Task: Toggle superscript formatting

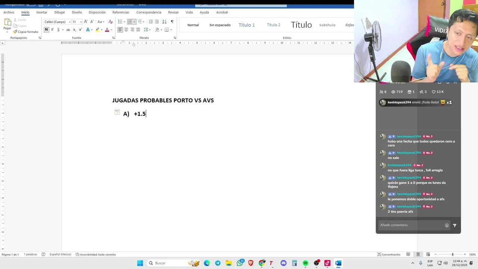Action: point(80,30)
